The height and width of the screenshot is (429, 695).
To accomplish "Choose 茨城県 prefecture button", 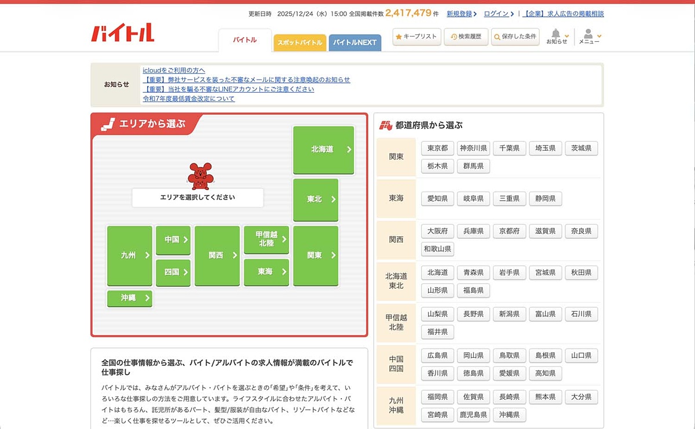I will click(x=581, y=148).
